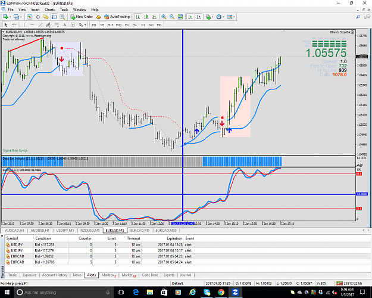Select the cursor arrow tool

coord(6,24)
